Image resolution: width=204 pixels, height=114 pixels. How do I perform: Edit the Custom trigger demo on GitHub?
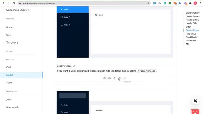point(74,66)
